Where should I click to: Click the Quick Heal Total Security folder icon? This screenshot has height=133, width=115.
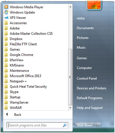tap(6, 87)
